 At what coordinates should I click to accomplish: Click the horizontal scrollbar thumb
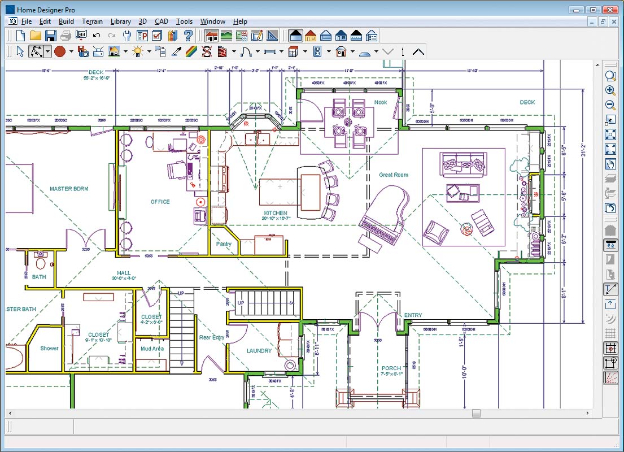point(477,414)
